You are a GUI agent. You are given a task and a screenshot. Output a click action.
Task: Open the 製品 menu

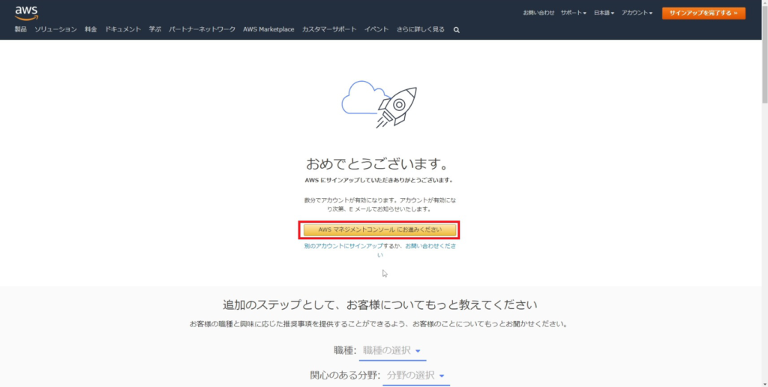[20, 29]
